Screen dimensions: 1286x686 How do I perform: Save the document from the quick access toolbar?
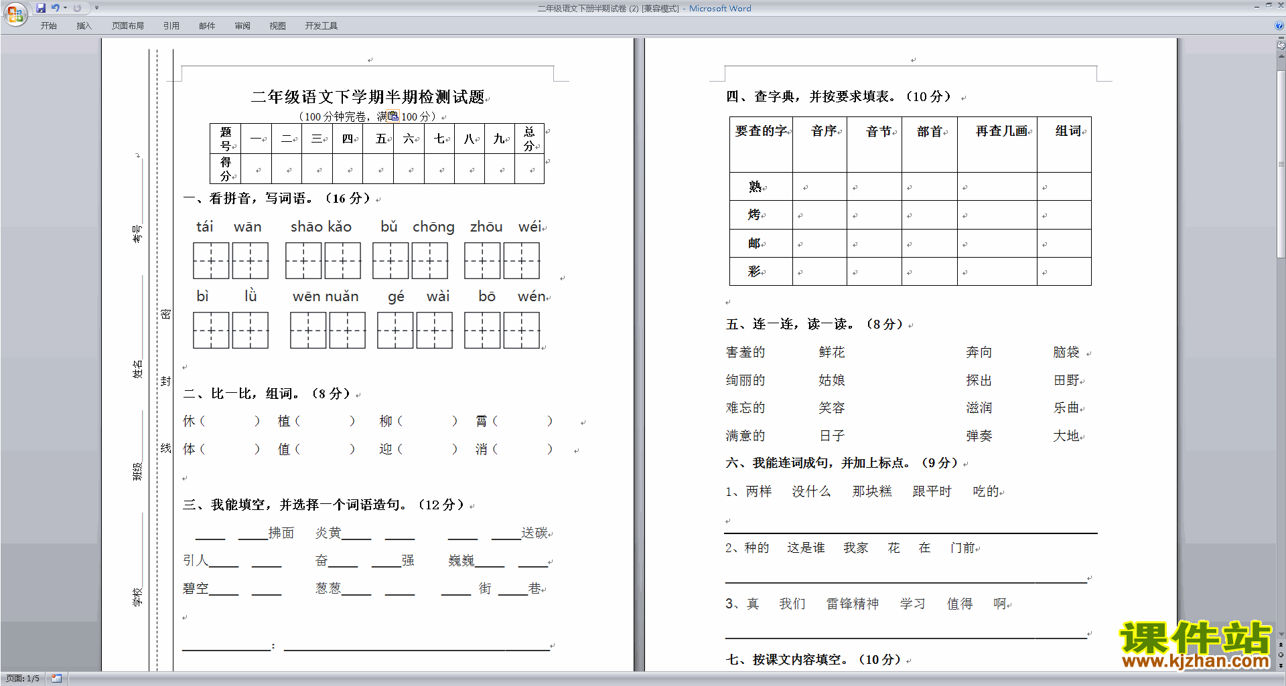point(41,8)
